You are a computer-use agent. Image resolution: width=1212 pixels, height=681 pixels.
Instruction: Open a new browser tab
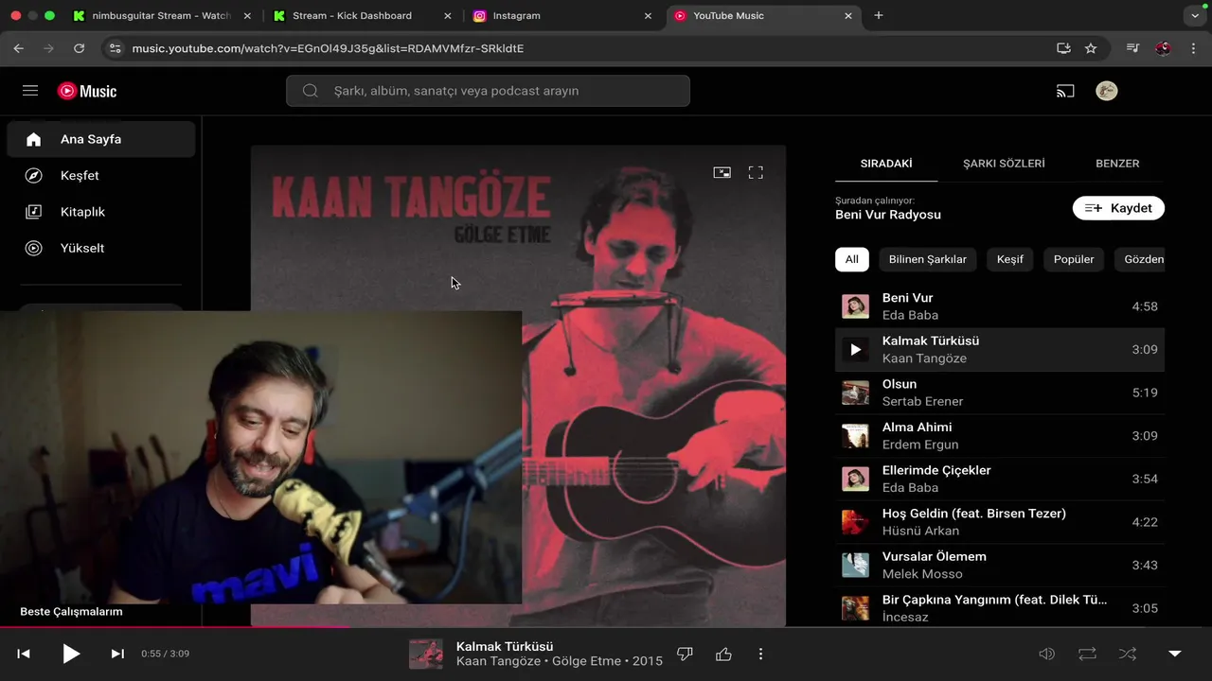879,16
